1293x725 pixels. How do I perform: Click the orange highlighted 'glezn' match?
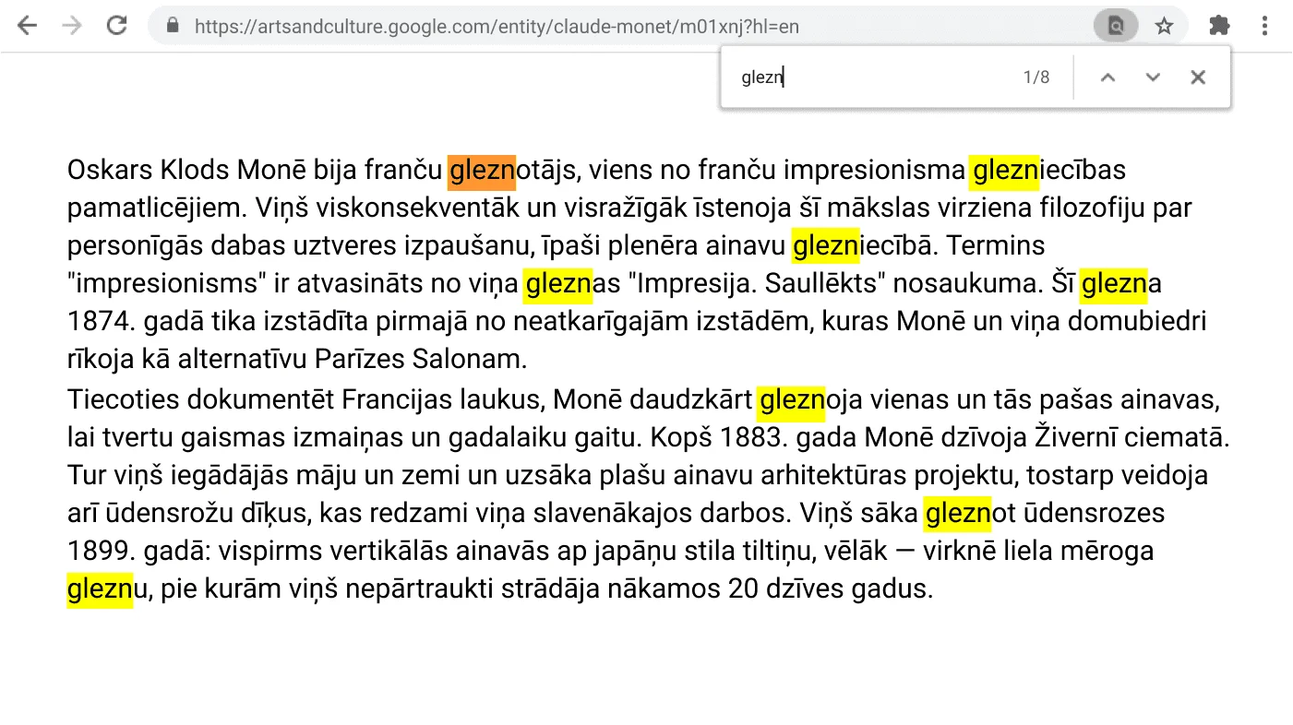[481, 170]
